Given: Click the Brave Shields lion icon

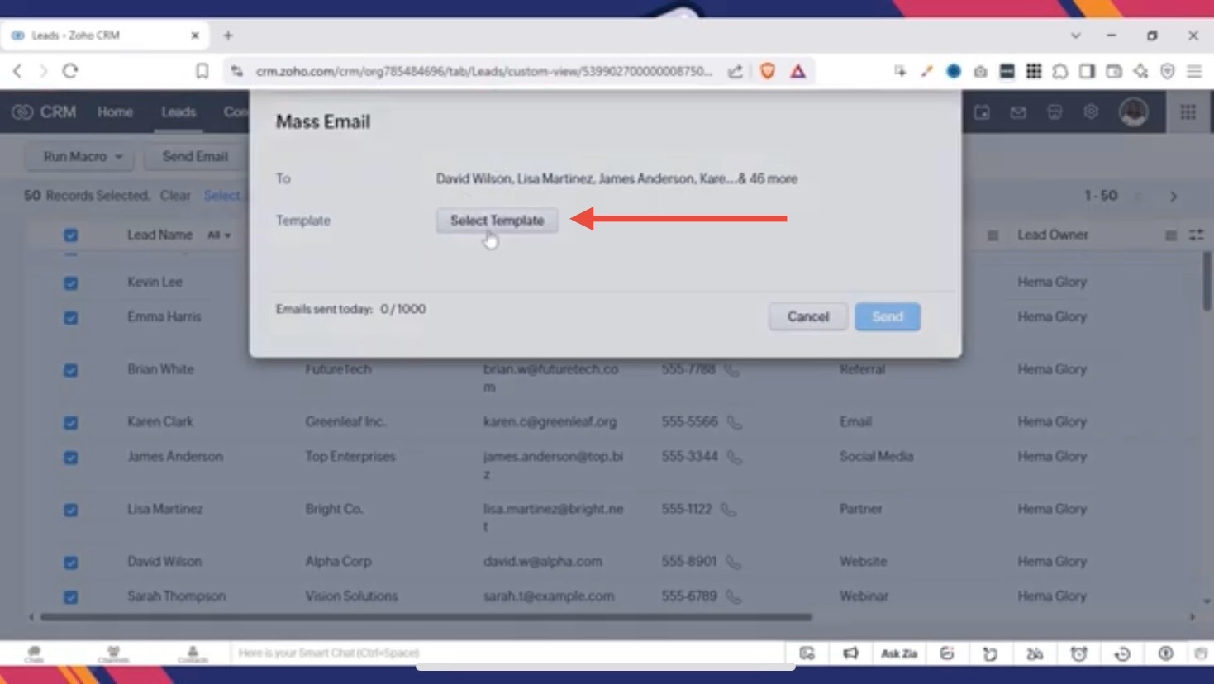Looking at the screenshot, I should 768,71.
